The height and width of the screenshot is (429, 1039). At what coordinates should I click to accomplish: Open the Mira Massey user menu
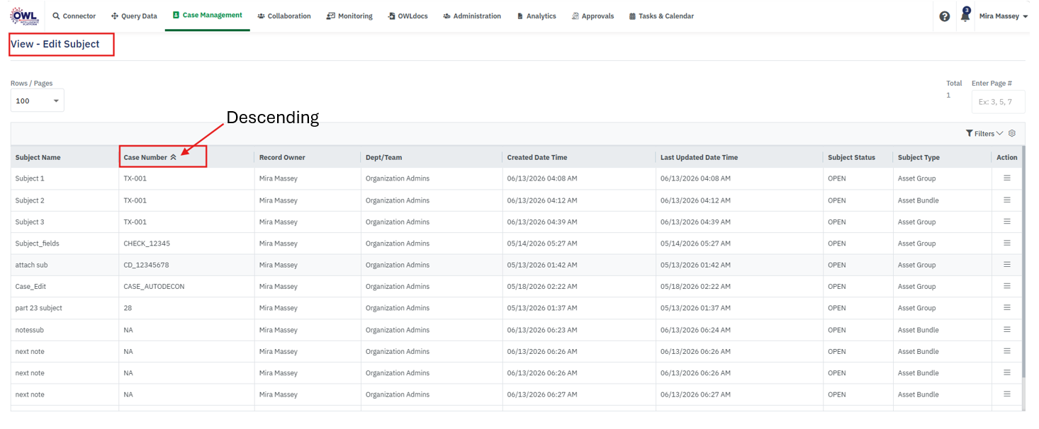point(1003,16)
